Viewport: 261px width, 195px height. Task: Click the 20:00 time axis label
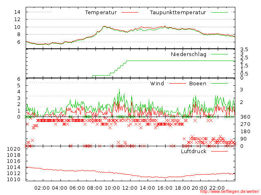199,188
